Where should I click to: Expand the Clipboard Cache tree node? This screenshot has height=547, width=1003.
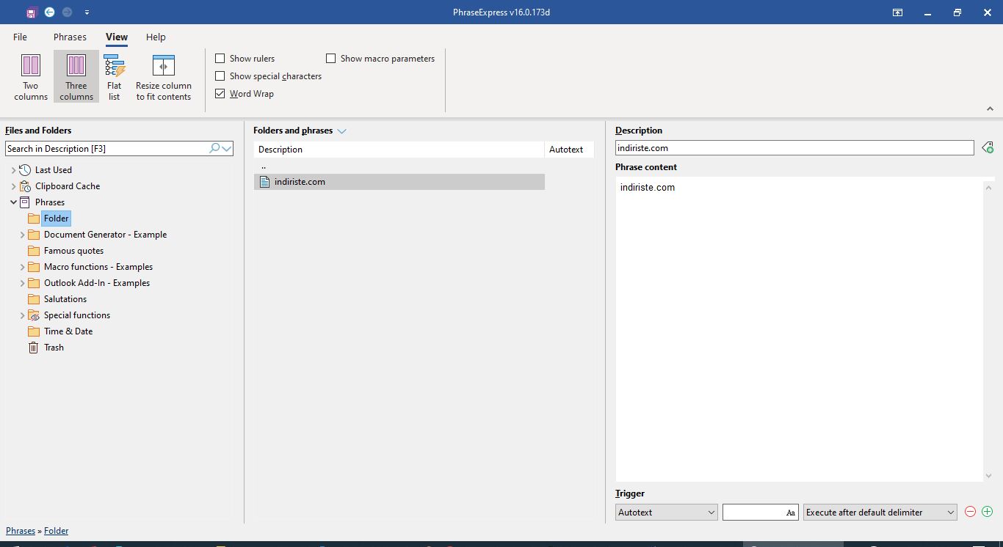(13, 186)
